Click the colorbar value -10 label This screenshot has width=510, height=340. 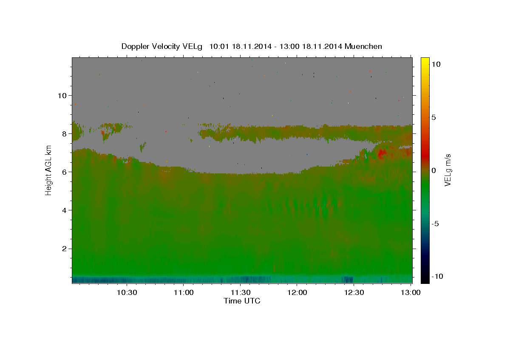[x=437, y=277]
